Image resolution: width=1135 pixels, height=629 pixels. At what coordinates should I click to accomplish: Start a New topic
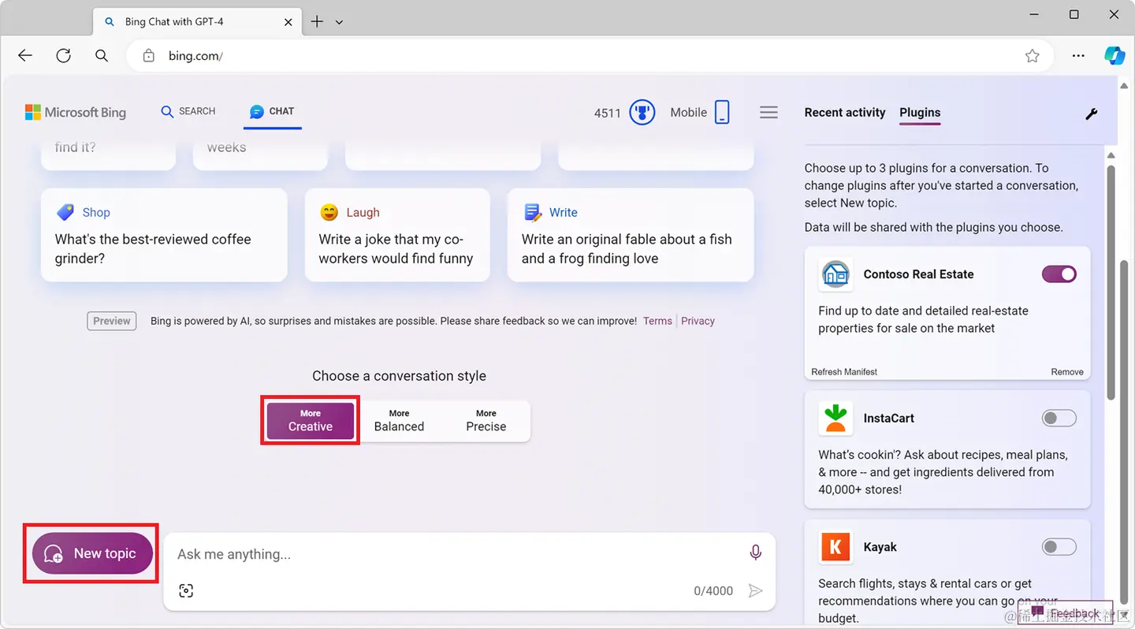[x=92, y=553]
